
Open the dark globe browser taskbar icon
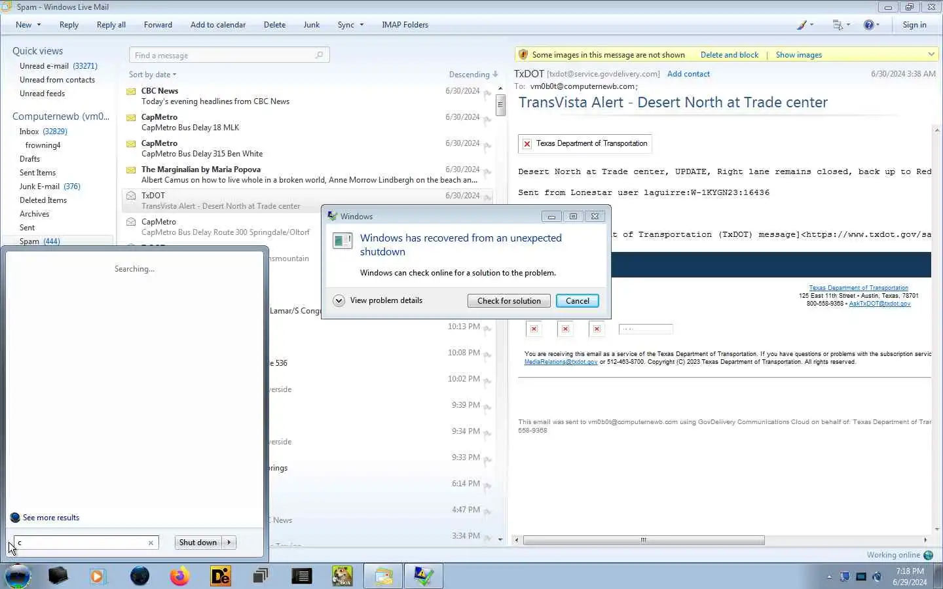click(139, 576)
